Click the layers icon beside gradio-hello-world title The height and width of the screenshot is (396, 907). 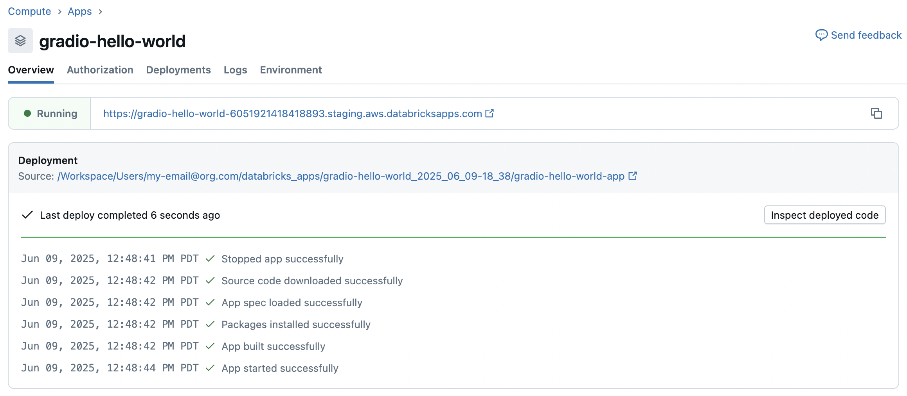[20, 40]
